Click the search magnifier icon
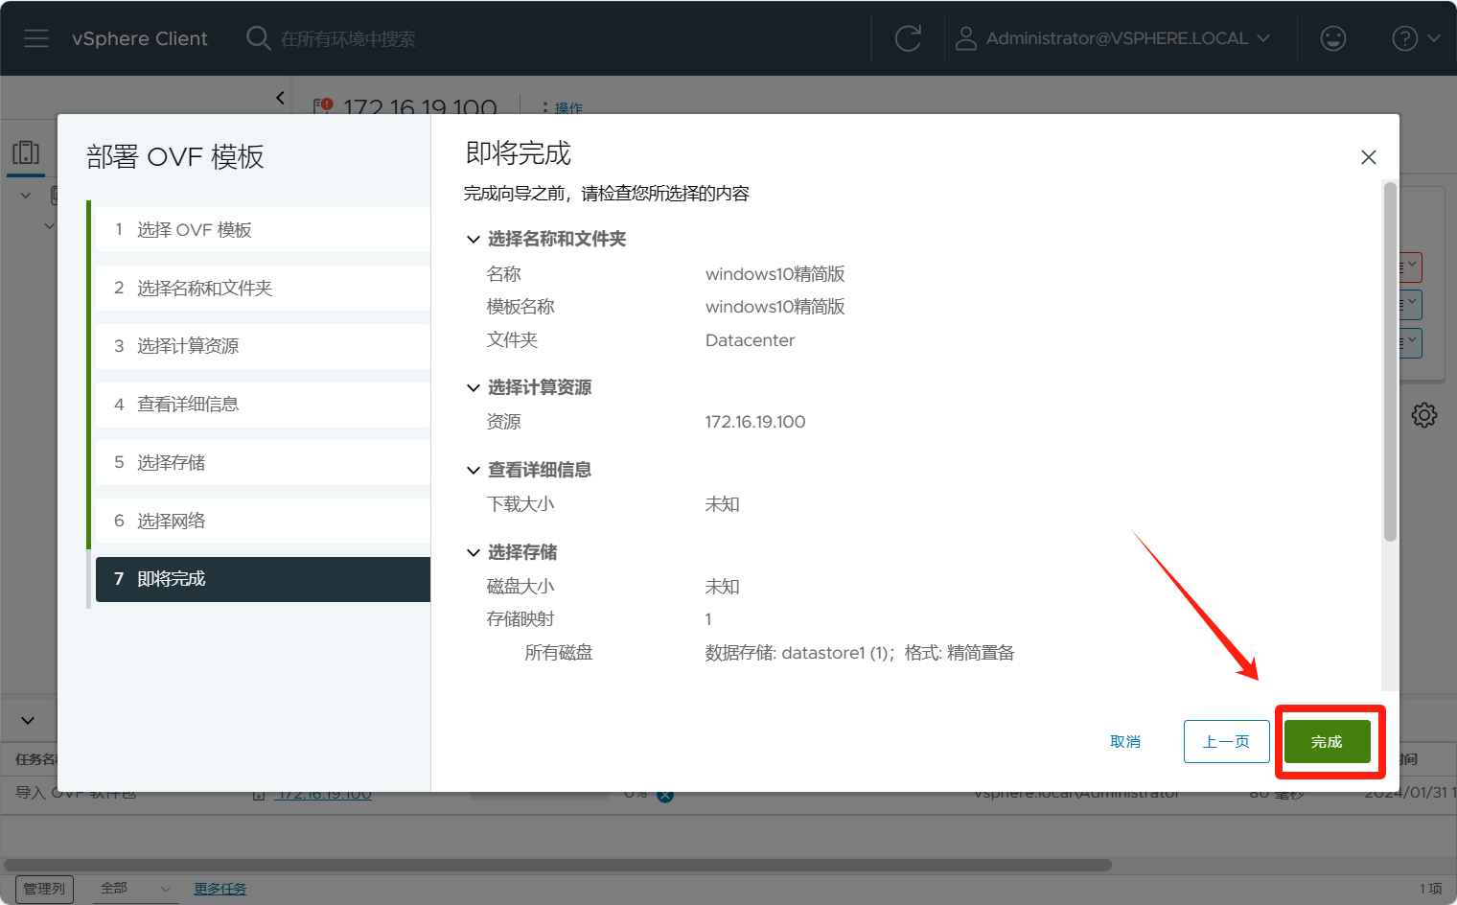The width and height of the screenshot is (1457, 905). [x=258, y=38]
